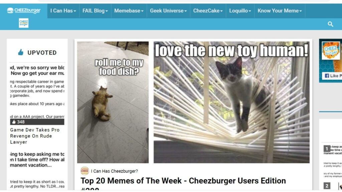Click the Cheezburger logo in the header
Screen dimensions: 342x192
point(24,10)
